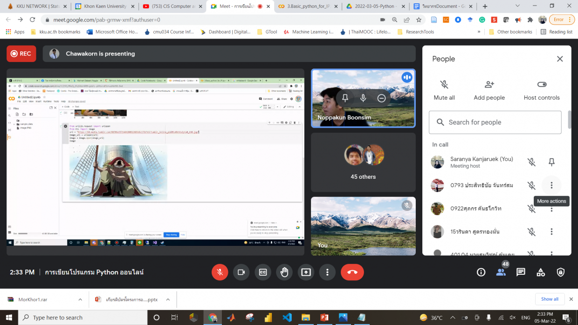The width and height of the screenshot is (578, 325).
Task: Open more actions for 0922 participant
Action: tap(551, 210)
